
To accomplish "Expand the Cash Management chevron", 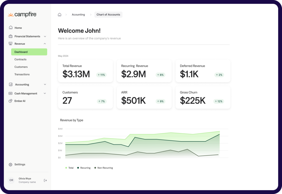I will point(45,93).
